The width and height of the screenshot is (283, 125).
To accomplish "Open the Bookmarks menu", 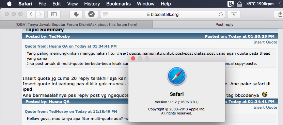I will tap(119, 4).
